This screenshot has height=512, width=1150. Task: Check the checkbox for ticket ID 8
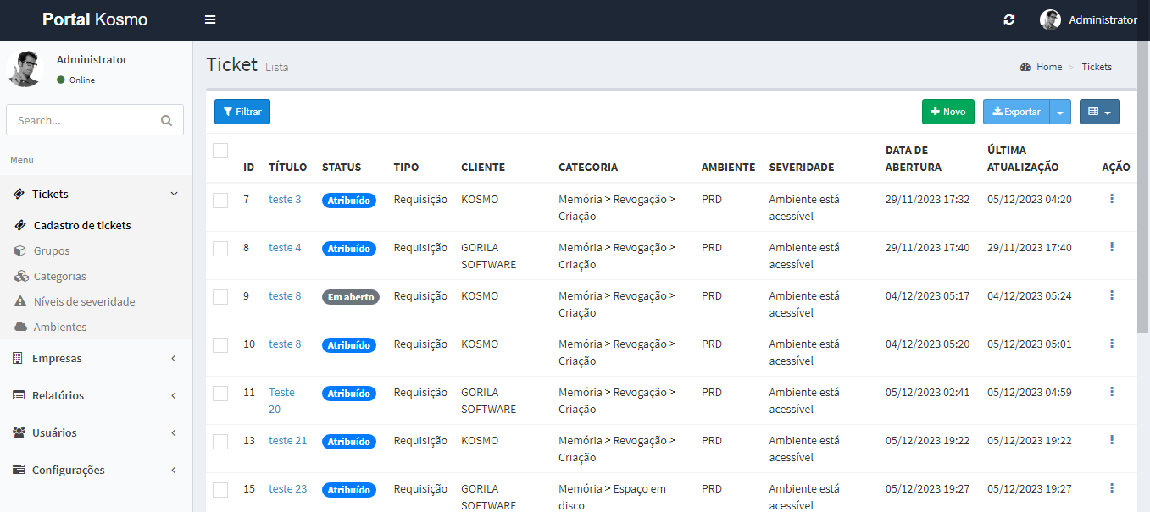220,249
